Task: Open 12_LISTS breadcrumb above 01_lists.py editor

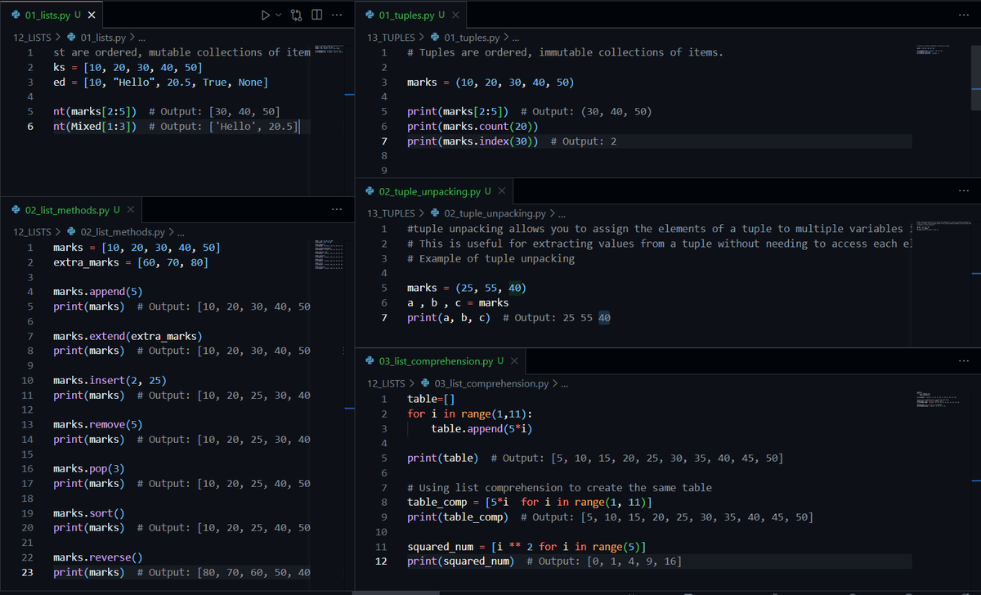Action: [33, 38]
